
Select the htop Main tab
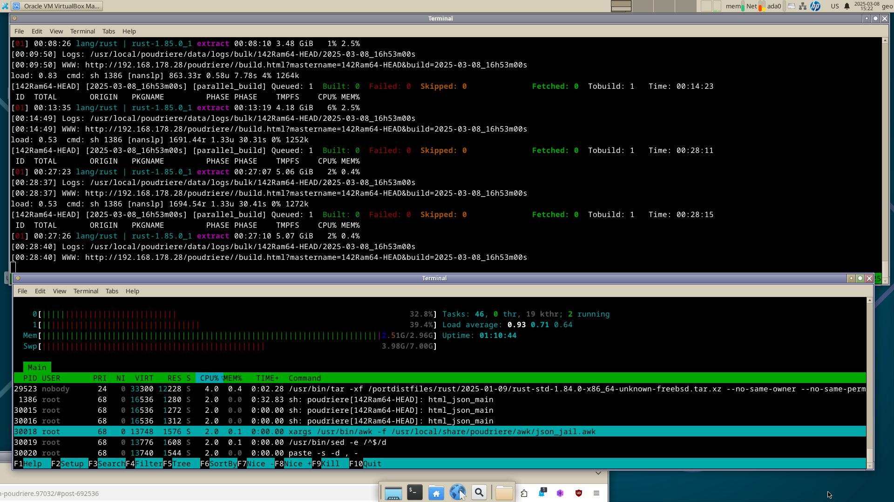pyautogui.click(x=37, y=368)
